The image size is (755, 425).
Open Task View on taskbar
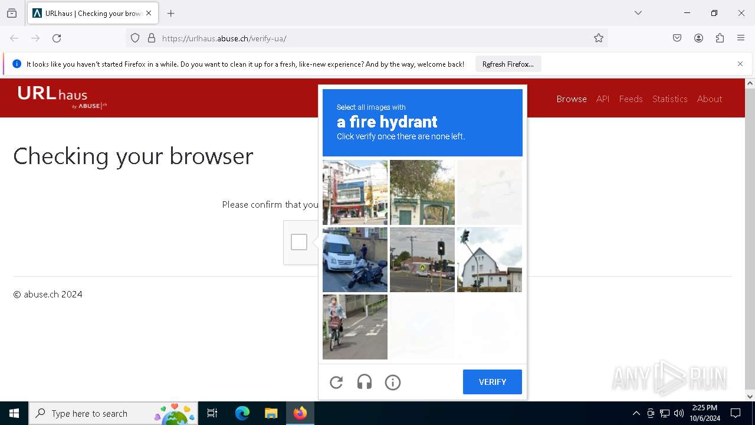212,413
